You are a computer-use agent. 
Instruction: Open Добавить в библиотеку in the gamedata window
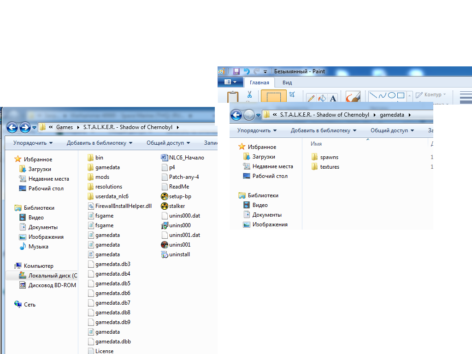tap(323, 130)
